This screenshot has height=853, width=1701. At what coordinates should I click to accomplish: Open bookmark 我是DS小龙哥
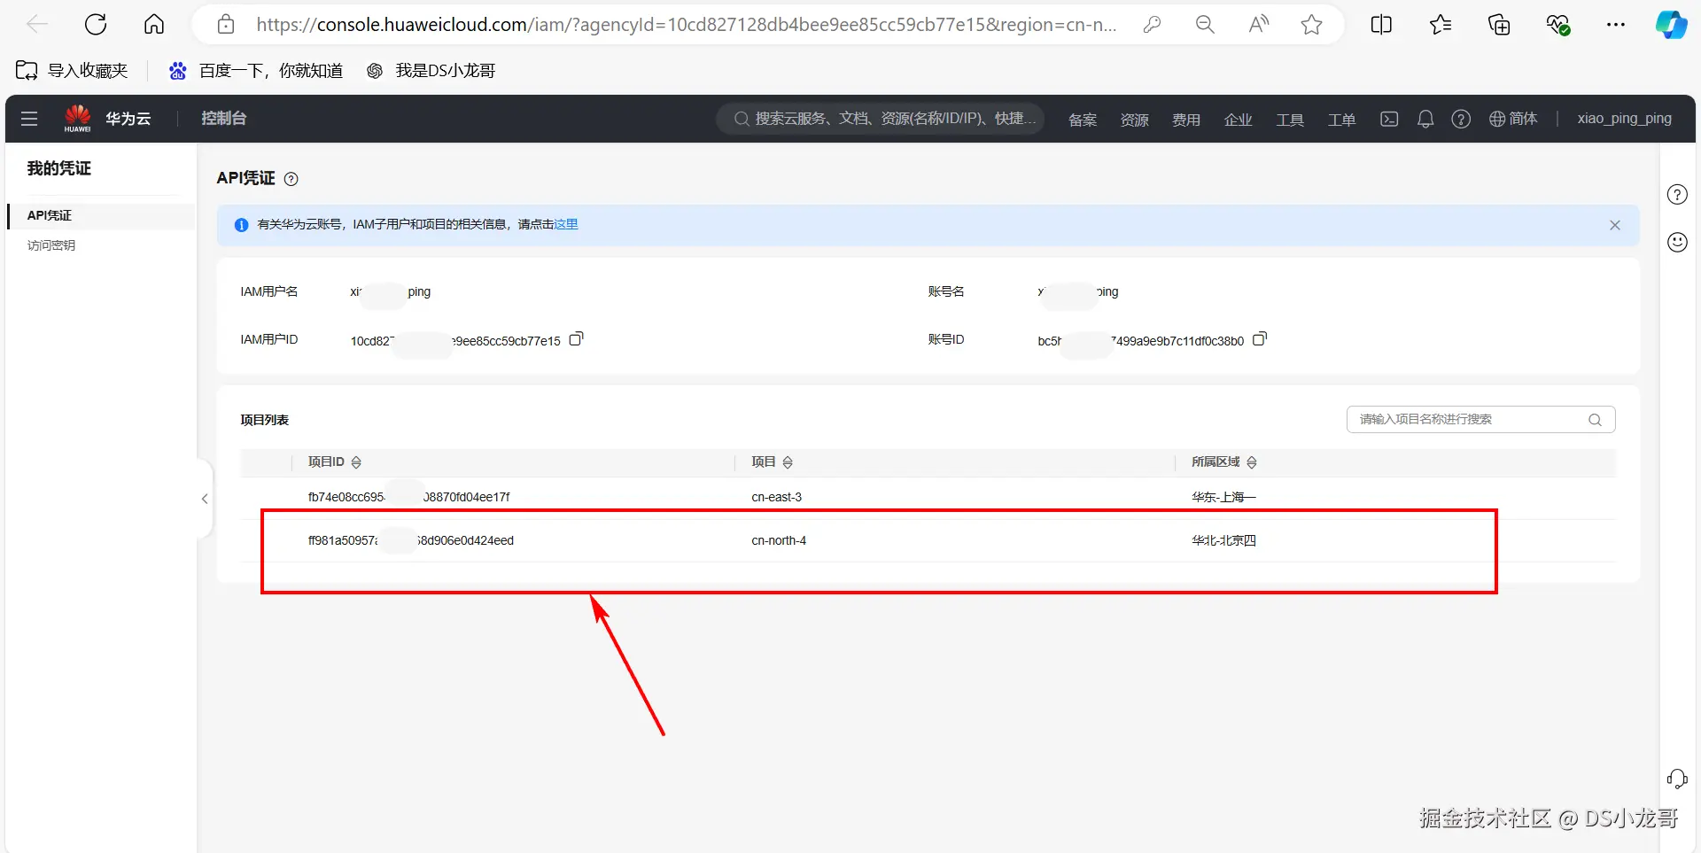click(431, 71)
